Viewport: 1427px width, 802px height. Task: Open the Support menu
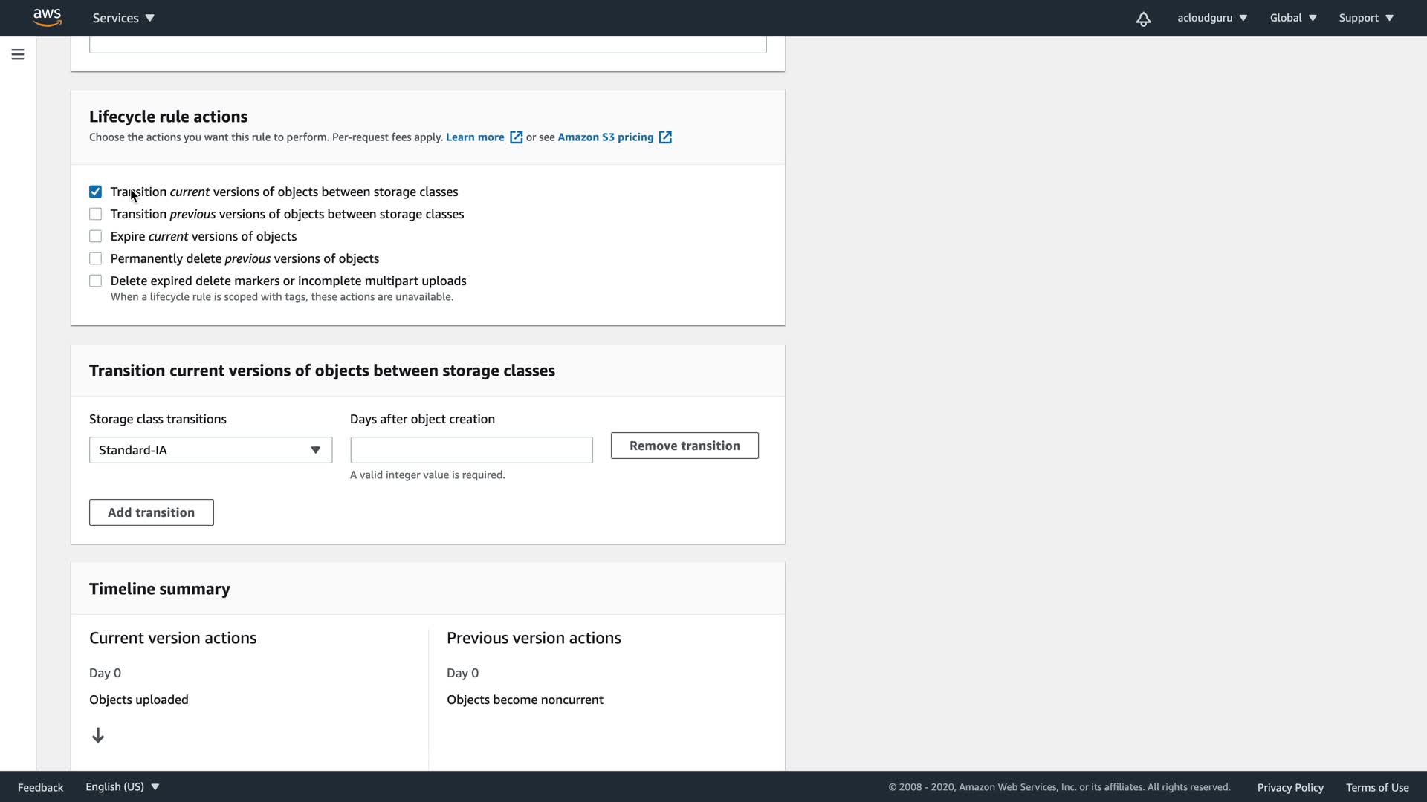click(x=1365, y=18)
